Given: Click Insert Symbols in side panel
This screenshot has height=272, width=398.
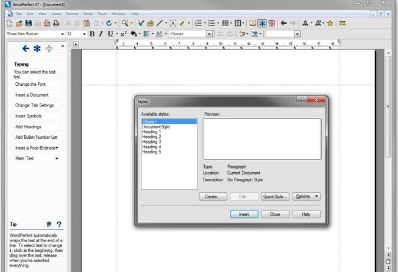Looking at the screenshot, I should (29, 116).
